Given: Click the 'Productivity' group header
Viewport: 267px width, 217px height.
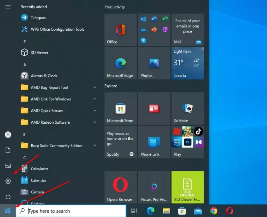Looking at the screenshot, I should 115,7.
